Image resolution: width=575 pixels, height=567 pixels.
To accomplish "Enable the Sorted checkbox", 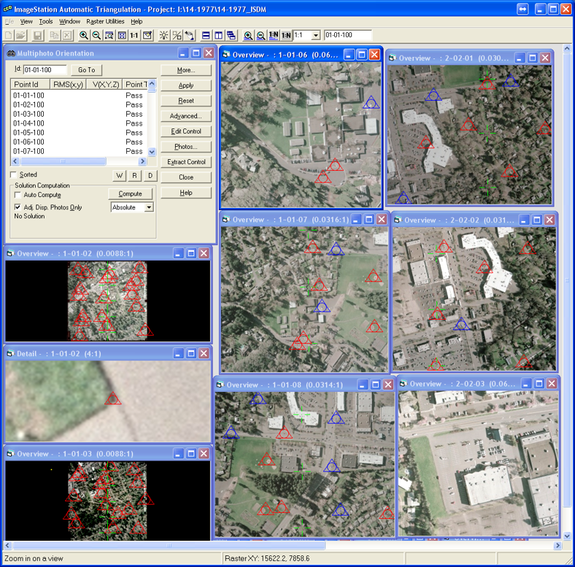I will pos(14,175).
